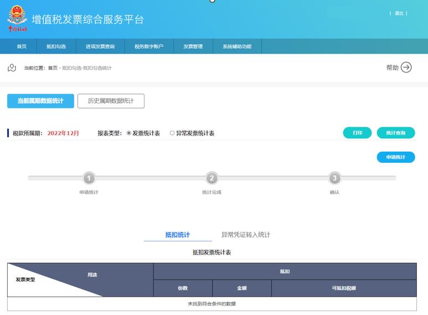Click the 退出 logout link
Viewport: 428px width, 315px height.
point(399,13)
